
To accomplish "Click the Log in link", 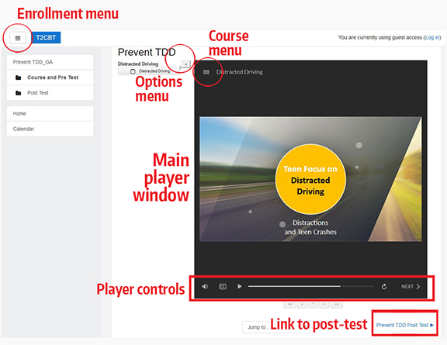I will [x=432, y=37].
